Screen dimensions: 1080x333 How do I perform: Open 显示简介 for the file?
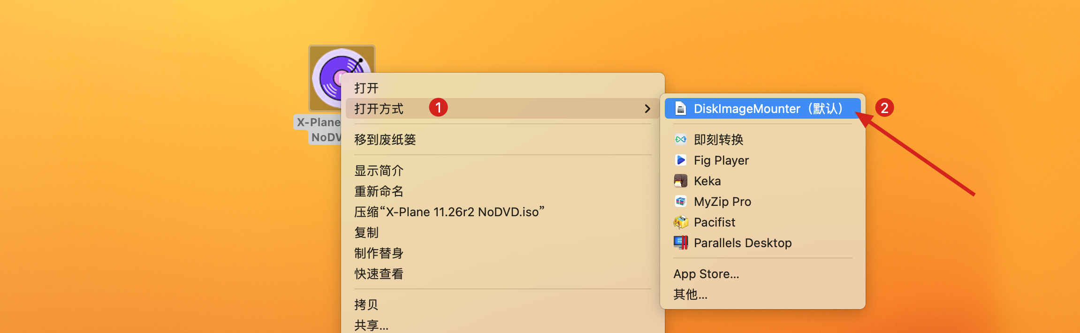[x=379, y=171]
